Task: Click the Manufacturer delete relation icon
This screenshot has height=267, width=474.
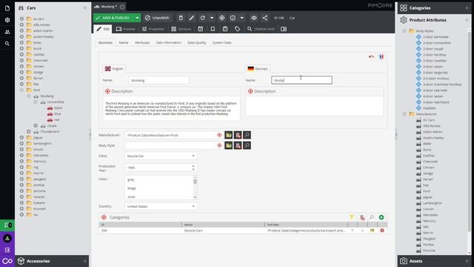Action: click(238, 135)
